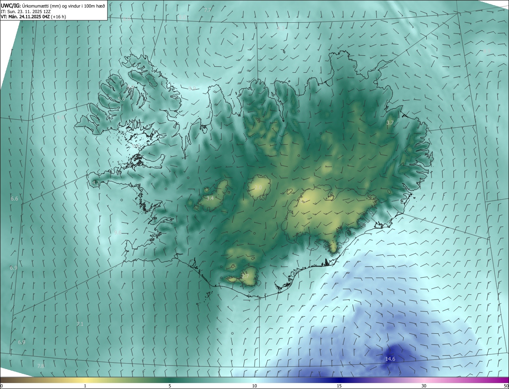Click the 4.7 value on the western peninsula
This screenshot has height=389, width=509.
(95, 183)
